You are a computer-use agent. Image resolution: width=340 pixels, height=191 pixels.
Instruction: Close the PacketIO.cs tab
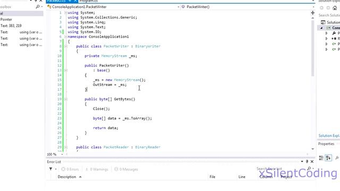(x=75, y=1)
